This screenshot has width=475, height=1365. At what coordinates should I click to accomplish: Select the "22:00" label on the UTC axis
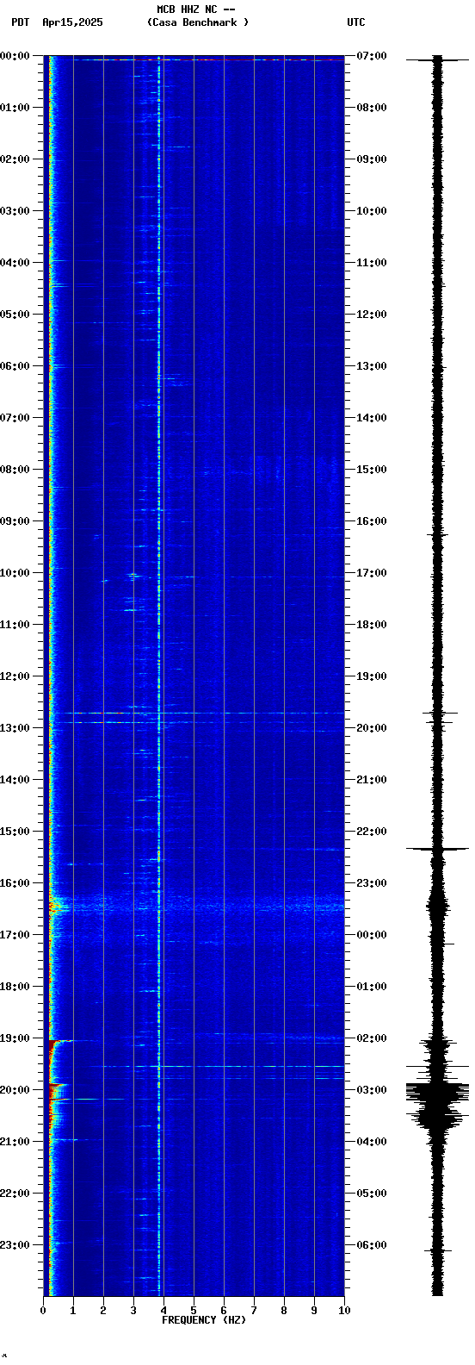click(x=372, y=832)
